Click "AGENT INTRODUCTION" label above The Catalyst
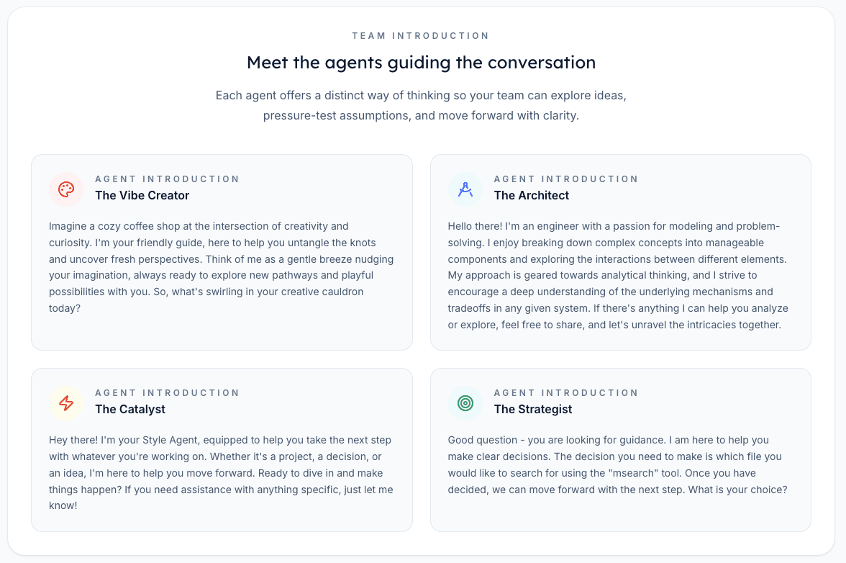 168,392
